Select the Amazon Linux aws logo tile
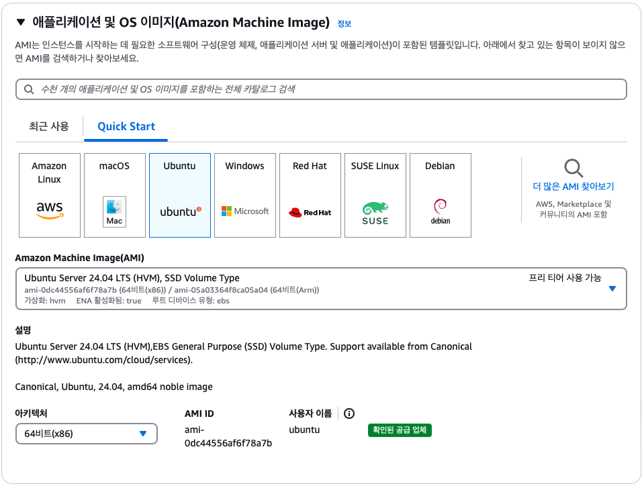 (x=50, y=195)
